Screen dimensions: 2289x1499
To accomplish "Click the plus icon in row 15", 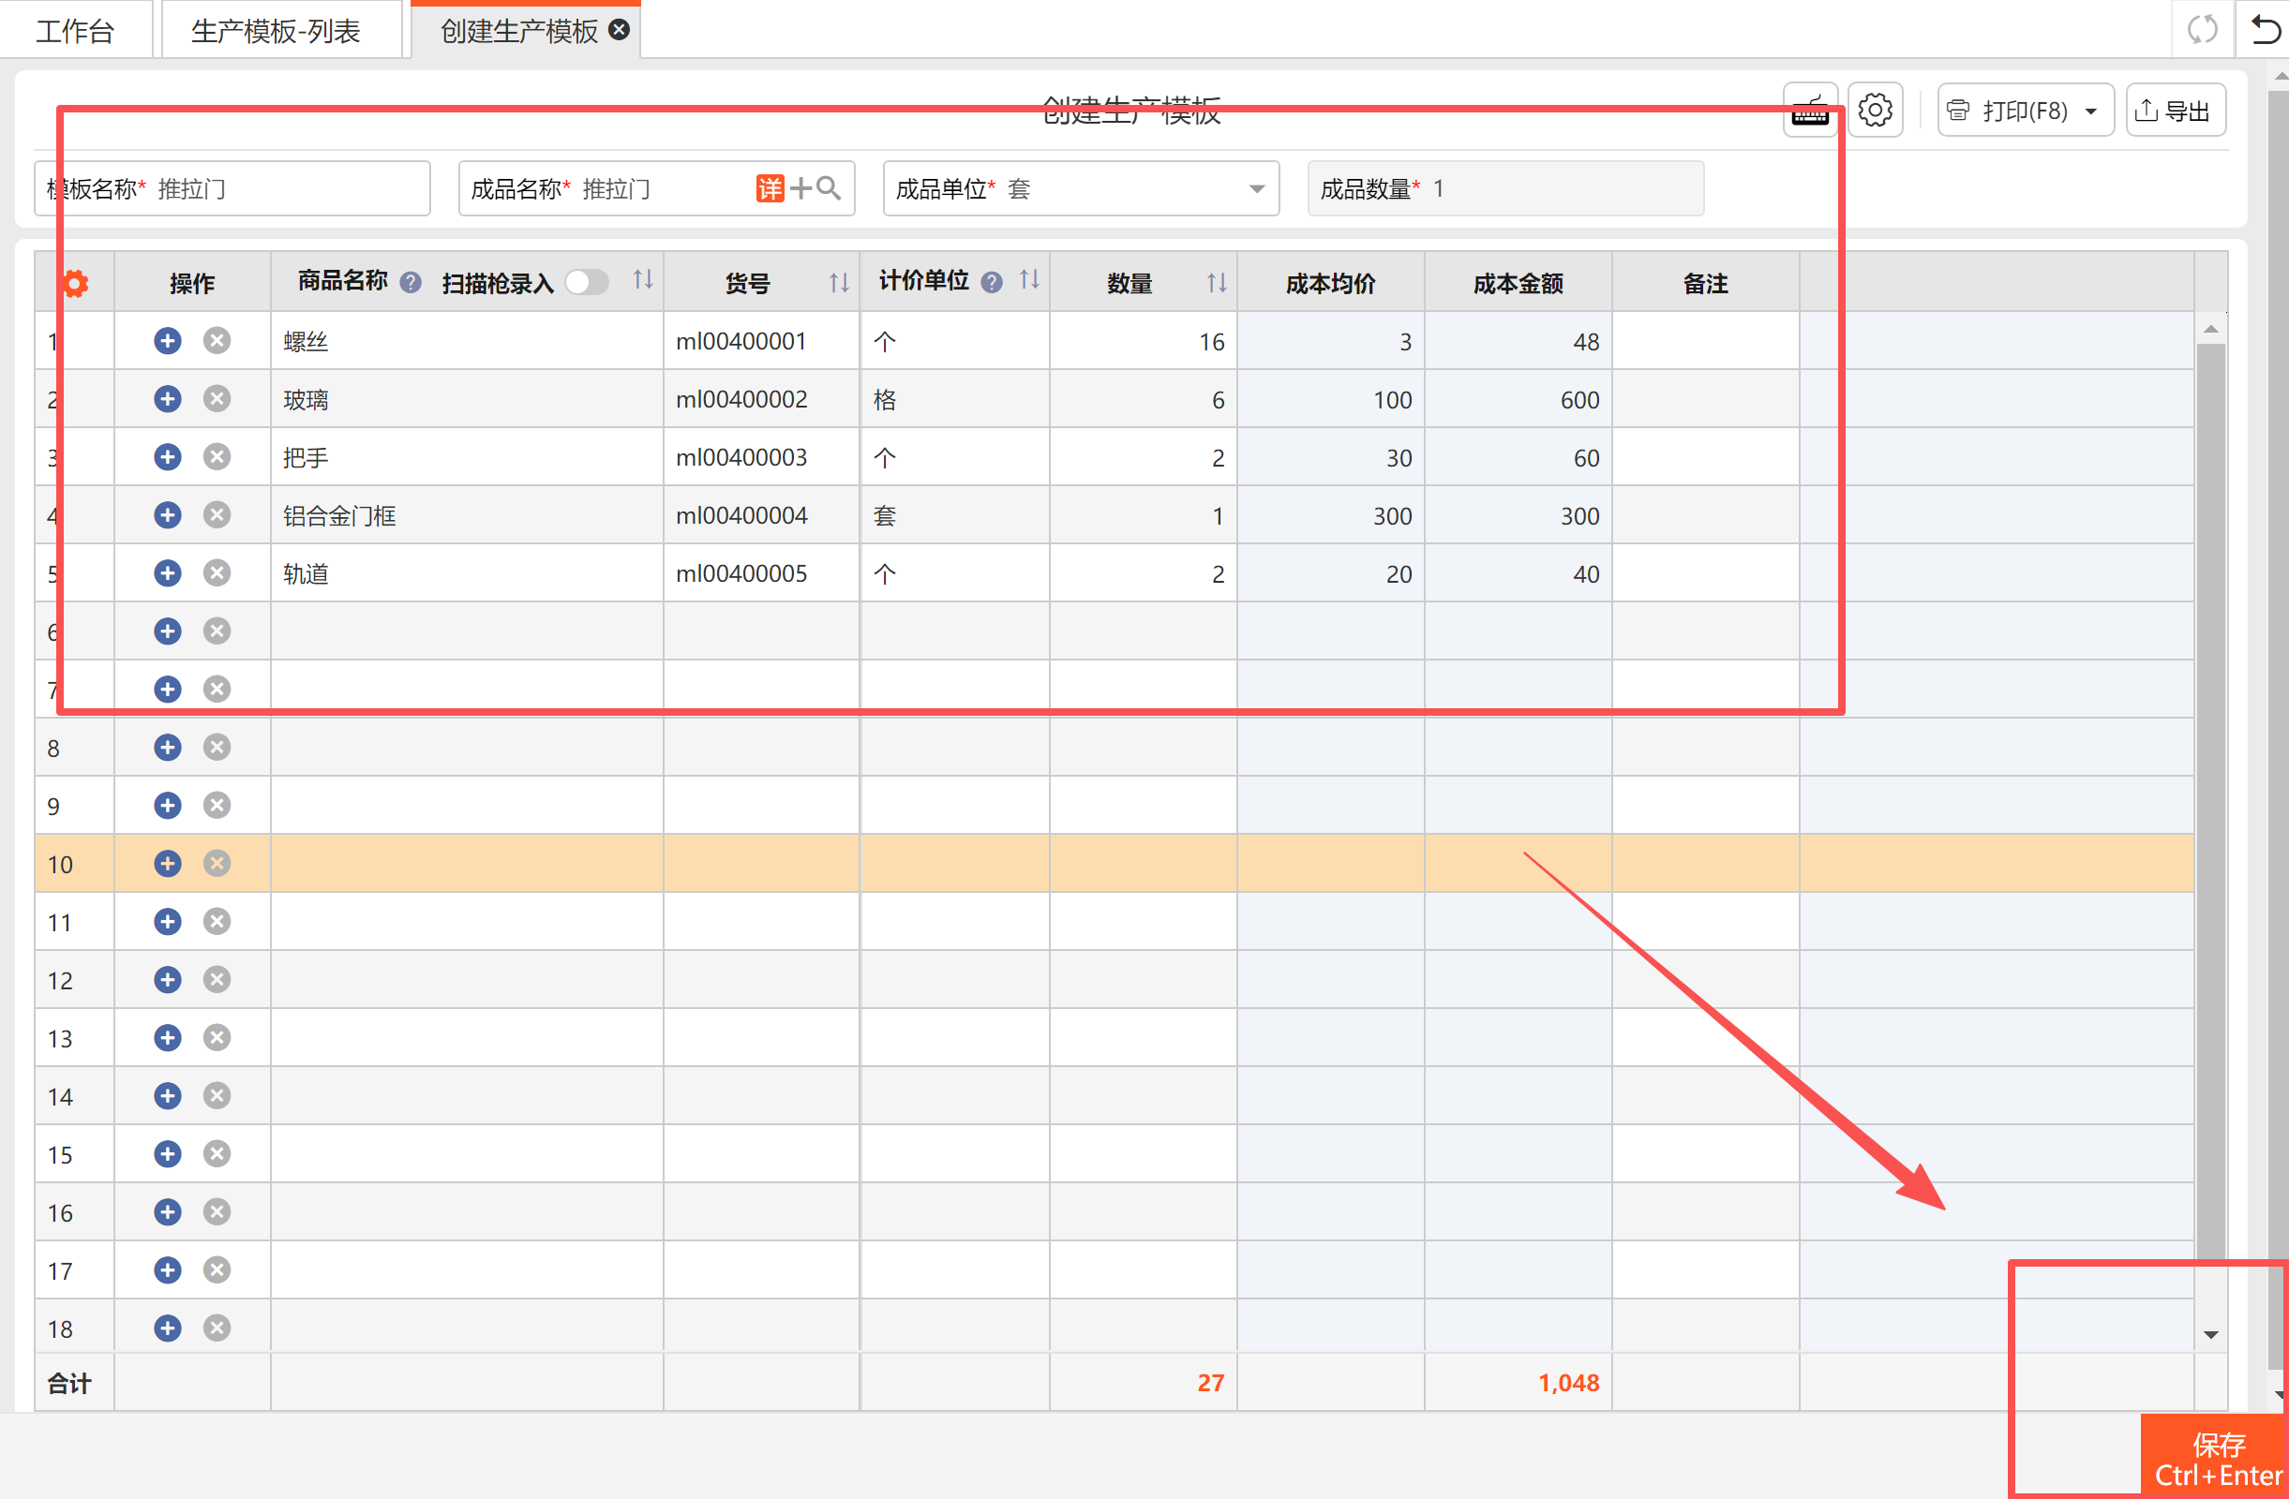I will coord(168,1155).
